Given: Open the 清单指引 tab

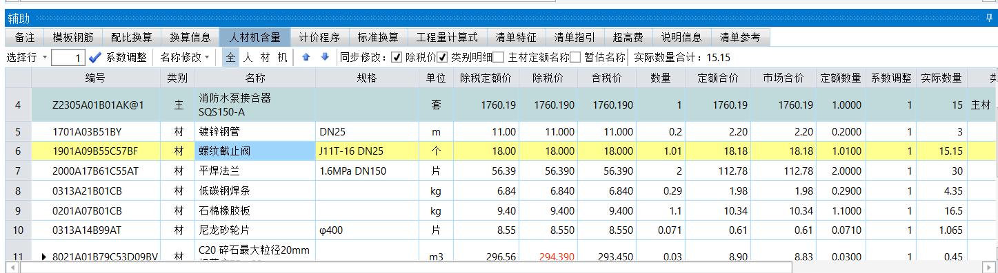Looking at the screenshot, I should point(575,37).
